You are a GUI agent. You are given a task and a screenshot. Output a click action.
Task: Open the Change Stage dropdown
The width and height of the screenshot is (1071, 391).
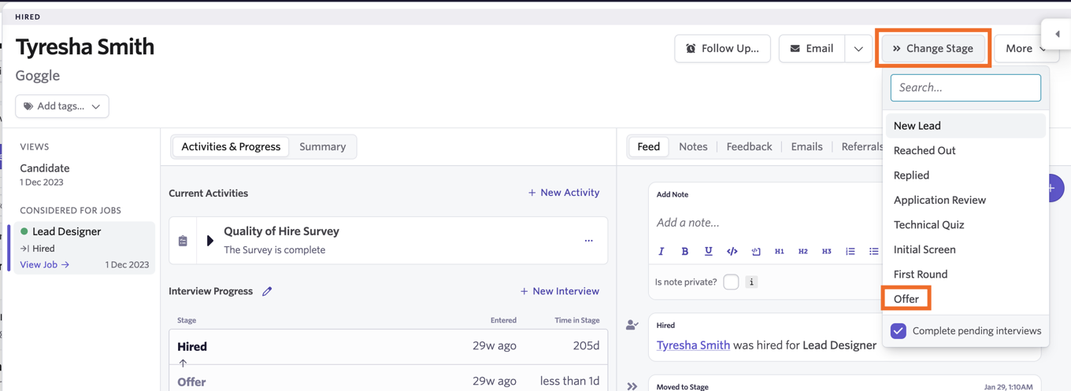(x=933, y=49)
